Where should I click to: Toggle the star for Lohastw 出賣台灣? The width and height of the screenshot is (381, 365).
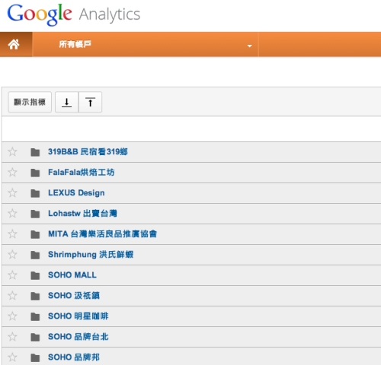(12, 214)
